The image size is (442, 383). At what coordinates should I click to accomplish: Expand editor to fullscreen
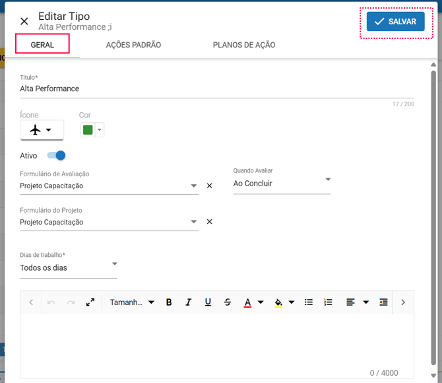pos(90,302)
